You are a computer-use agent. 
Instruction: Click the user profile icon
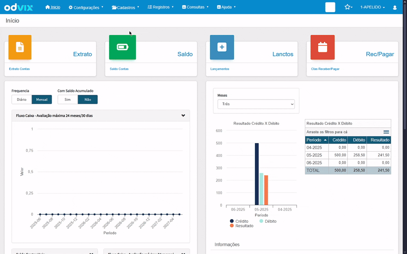[x=395, y=7]
